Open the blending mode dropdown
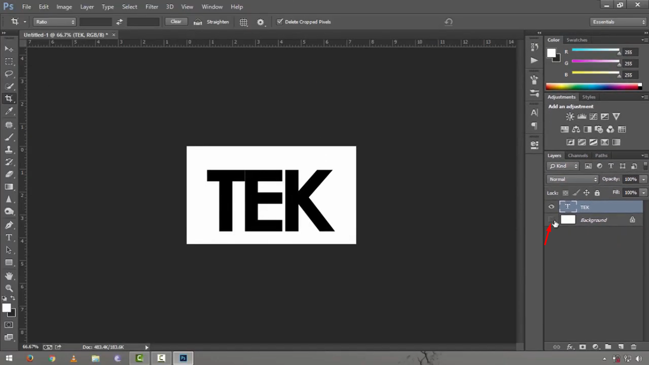649x365 pixels. point(572,178)
